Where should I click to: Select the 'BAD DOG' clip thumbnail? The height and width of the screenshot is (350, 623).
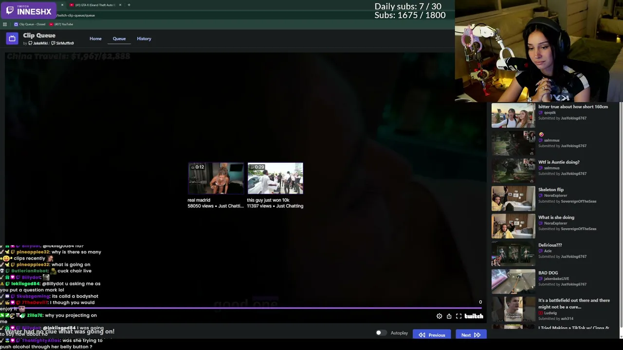[x=513, y=282]
